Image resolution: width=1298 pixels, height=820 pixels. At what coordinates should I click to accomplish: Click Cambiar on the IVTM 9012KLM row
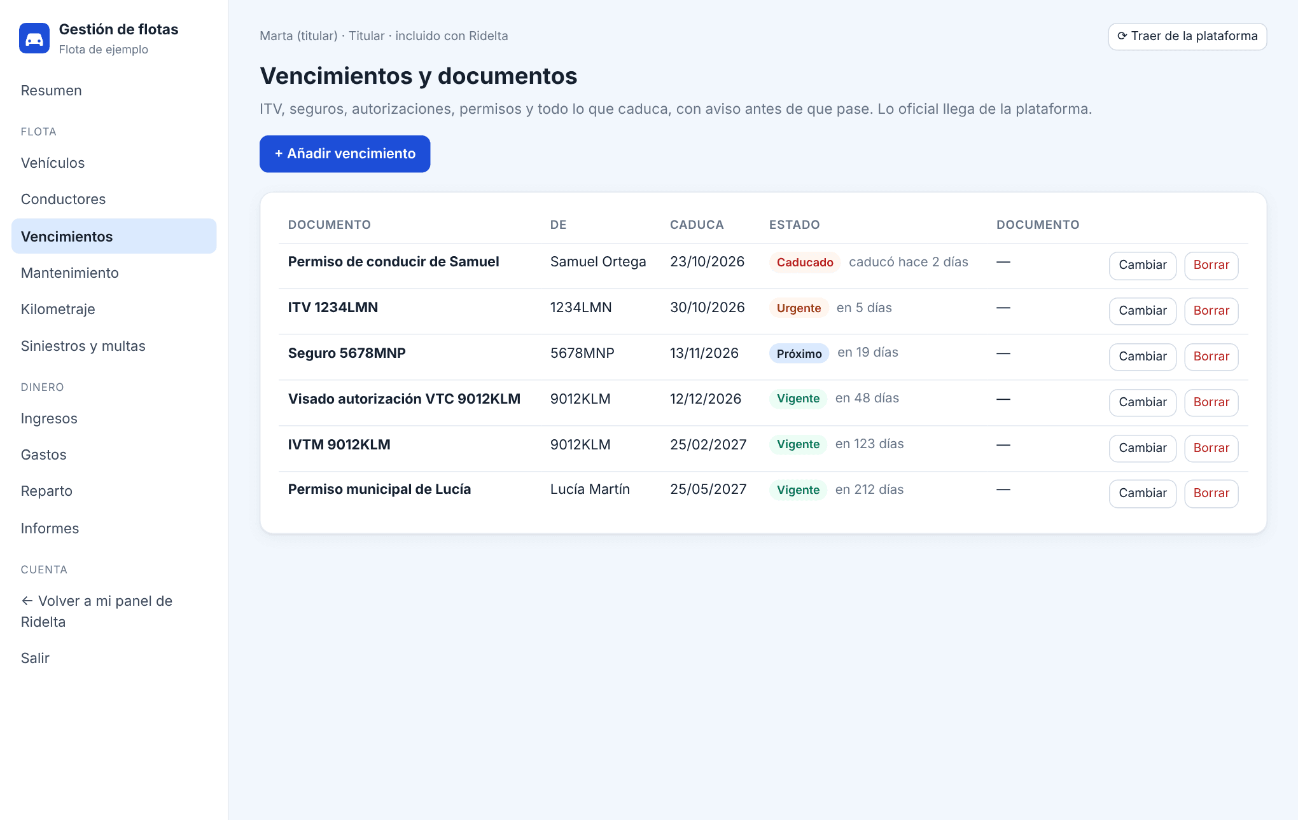(x=1143, y=448)
